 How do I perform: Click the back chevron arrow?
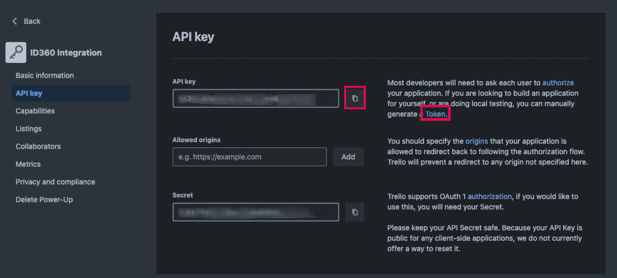14,21
